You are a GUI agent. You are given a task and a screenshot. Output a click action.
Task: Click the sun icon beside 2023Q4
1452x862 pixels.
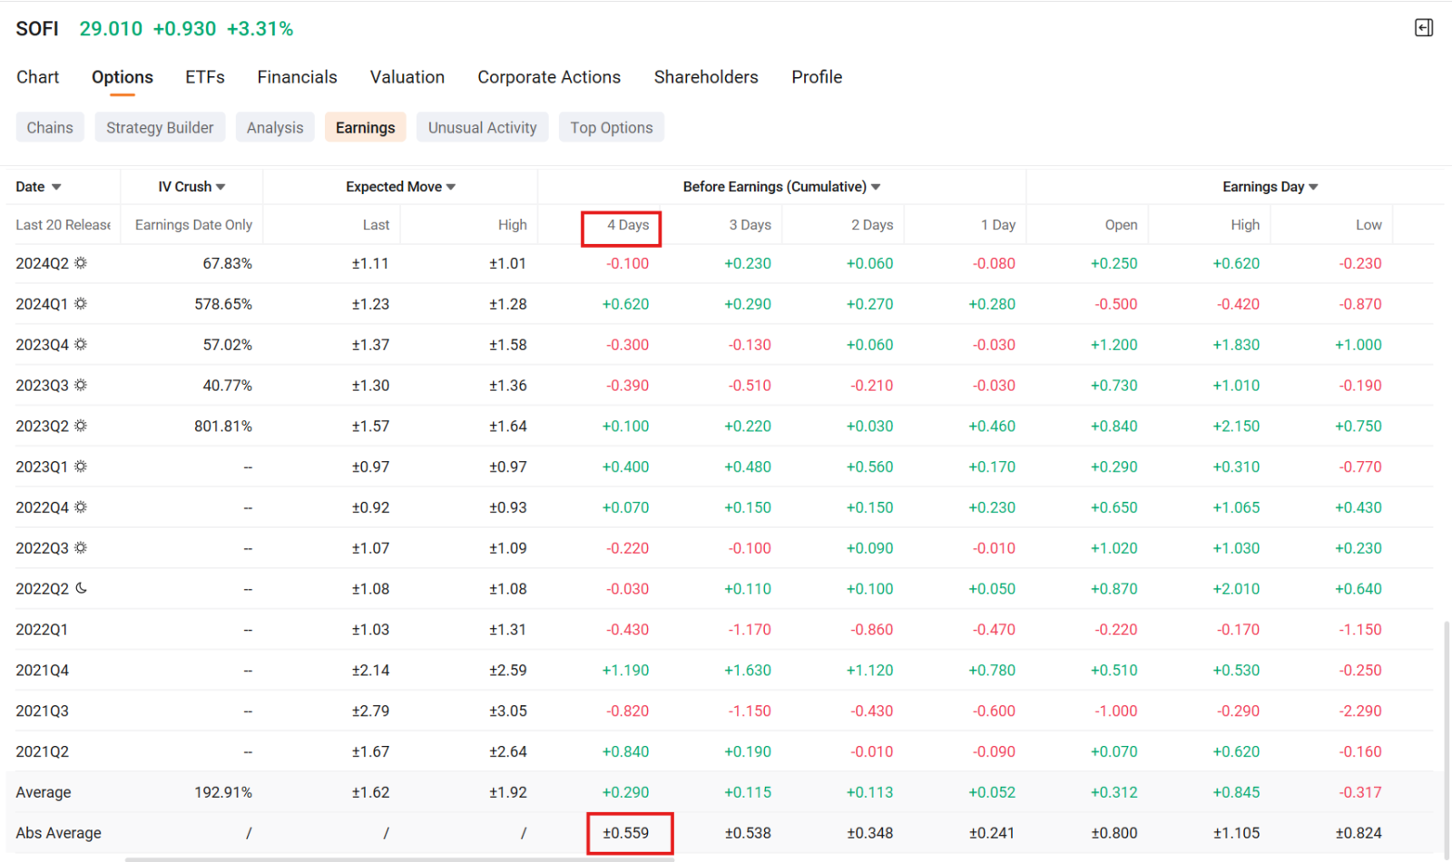pos(81,345)
